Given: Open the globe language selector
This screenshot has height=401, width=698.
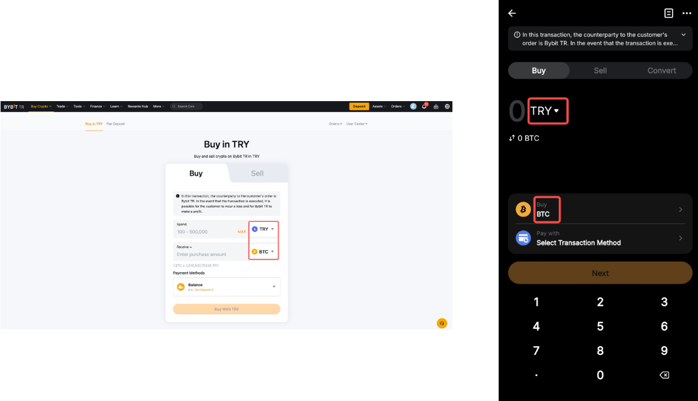Looking at the screenshot, I should click(447, 106).
